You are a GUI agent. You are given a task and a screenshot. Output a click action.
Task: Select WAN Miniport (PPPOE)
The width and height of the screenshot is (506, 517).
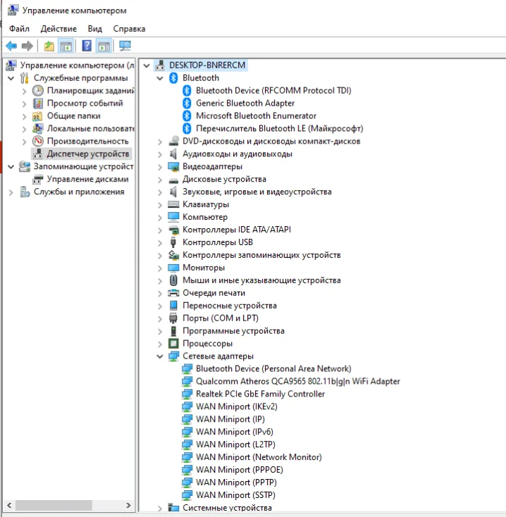pyautogui.click(x=239, y=470)
